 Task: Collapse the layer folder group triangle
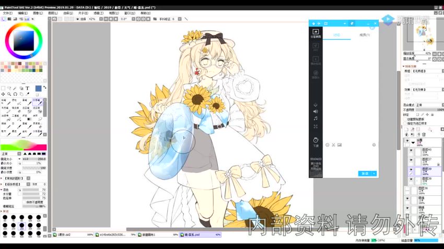click(413, 143)
